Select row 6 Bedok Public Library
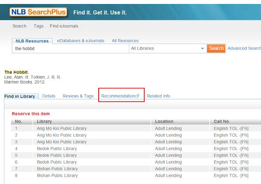This screenshot has width=261, height=184. (57, 162)
